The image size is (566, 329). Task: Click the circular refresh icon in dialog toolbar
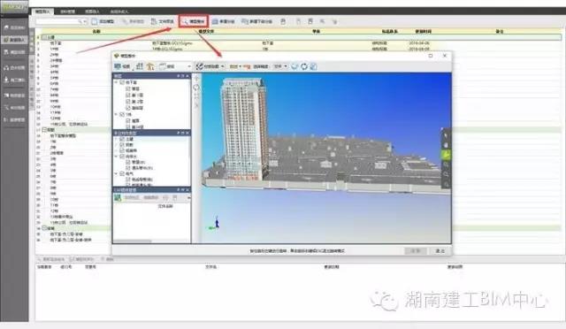304,66
